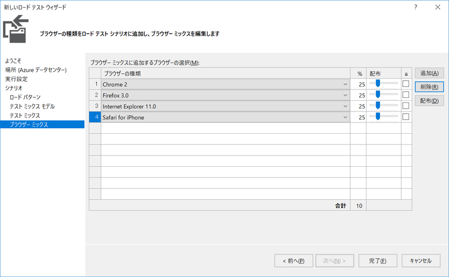This screenshot has height=277, width=449.
Task: Open the テスト ミックス page
Action: click(x=25, y=115)
